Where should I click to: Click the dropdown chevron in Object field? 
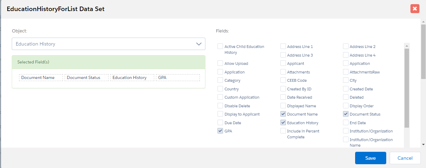(198, 44)
